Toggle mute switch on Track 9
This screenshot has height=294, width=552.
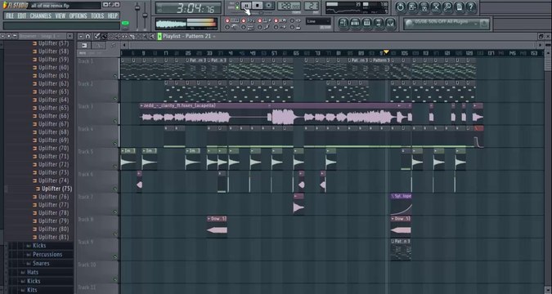pos(115,256)
